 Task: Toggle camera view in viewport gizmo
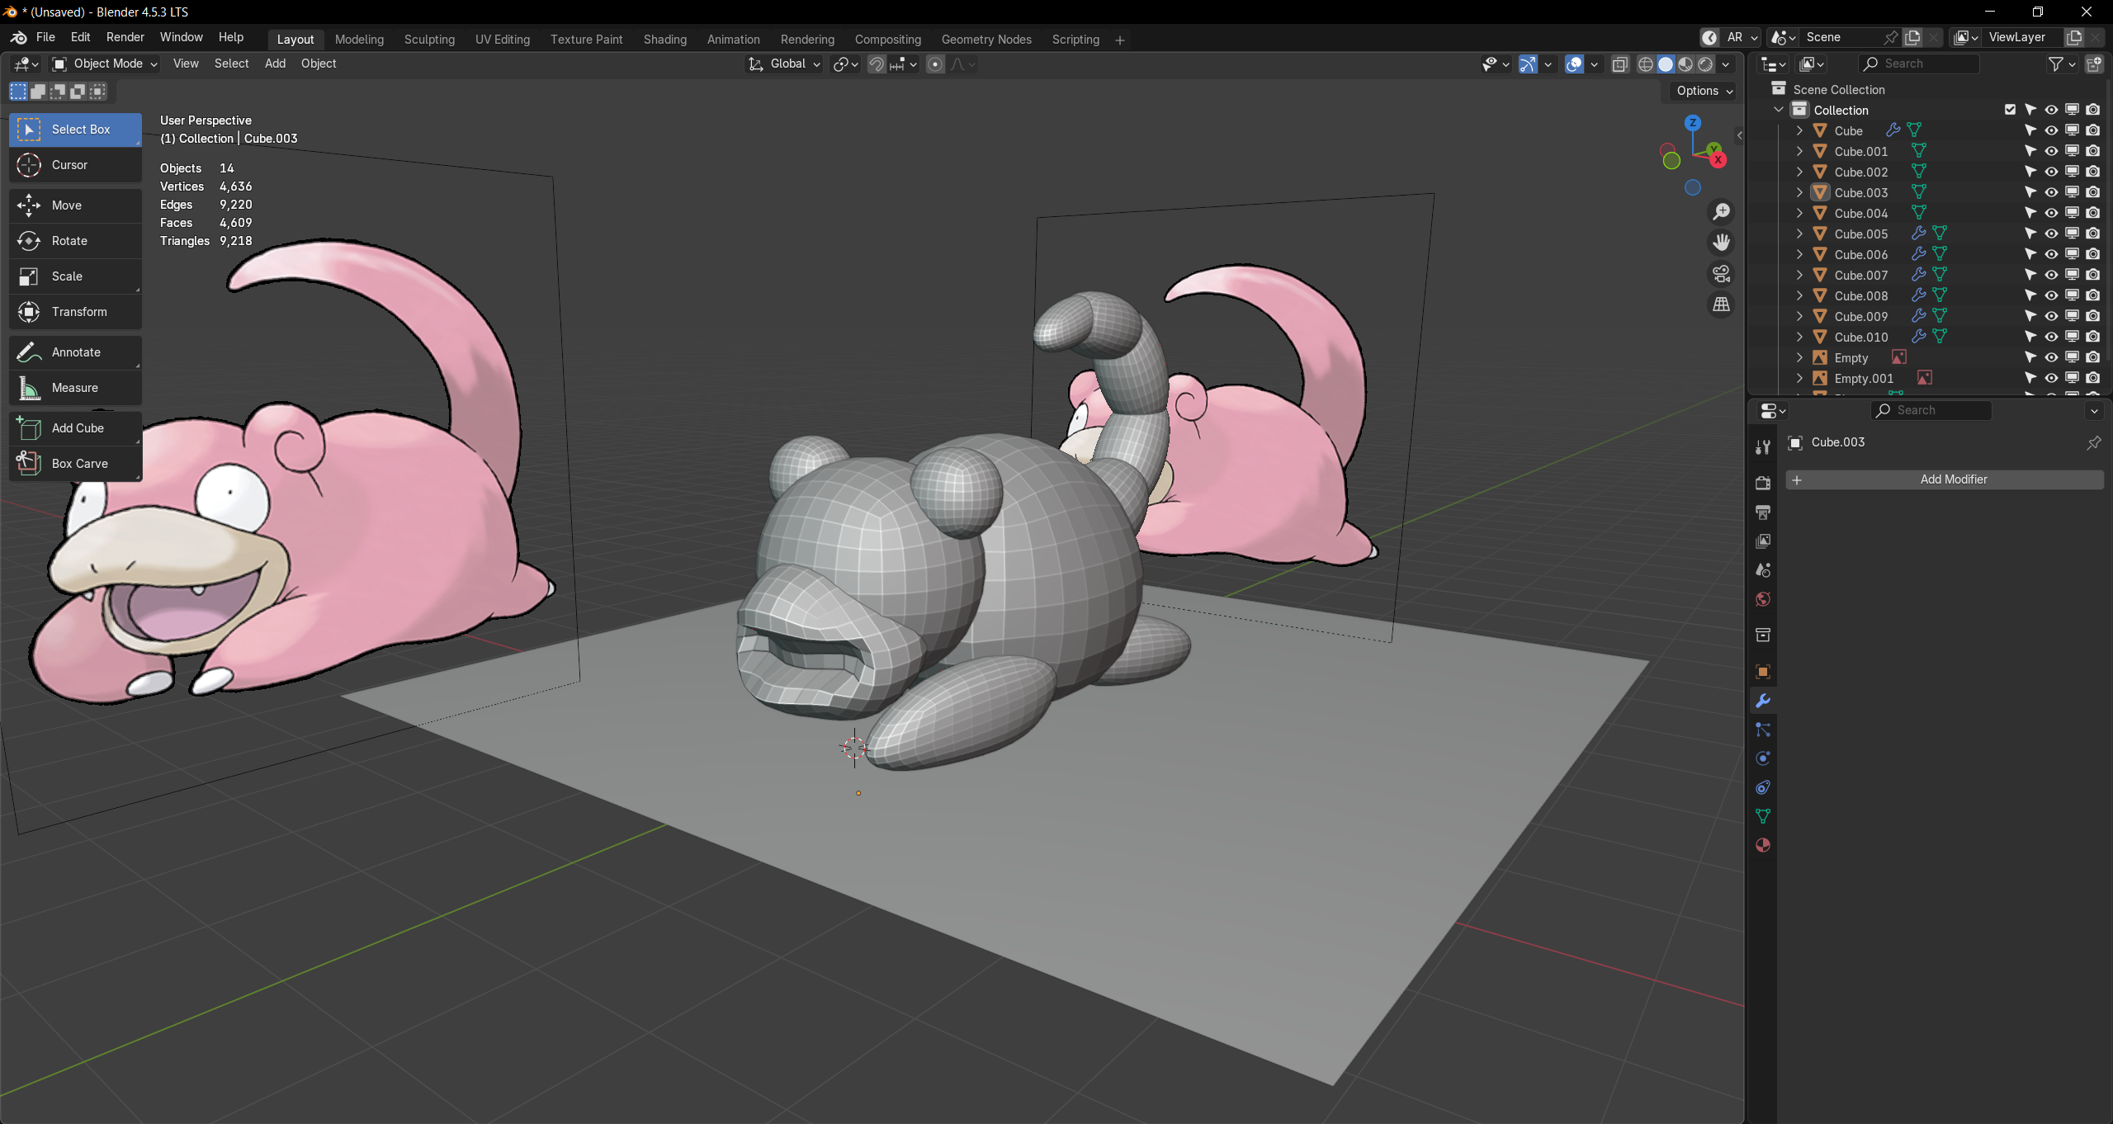1721,274
